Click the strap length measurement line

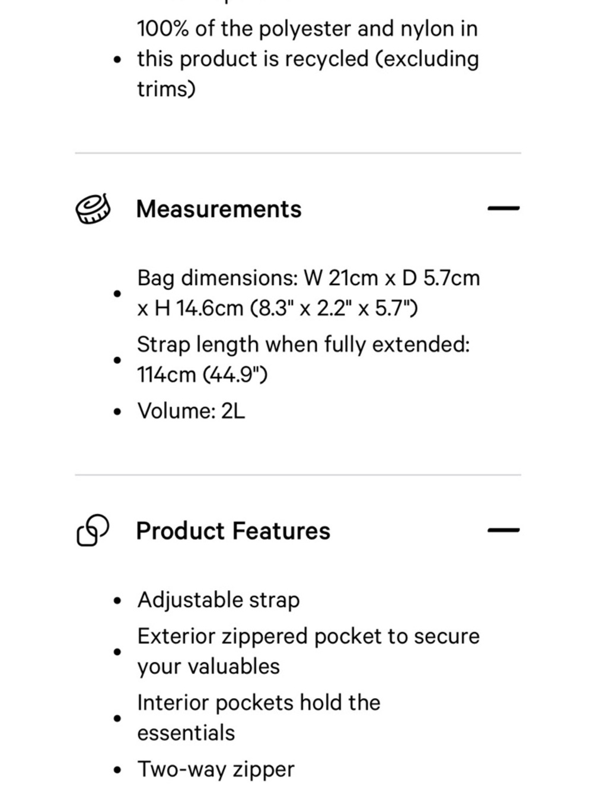(x=303, y=359)
